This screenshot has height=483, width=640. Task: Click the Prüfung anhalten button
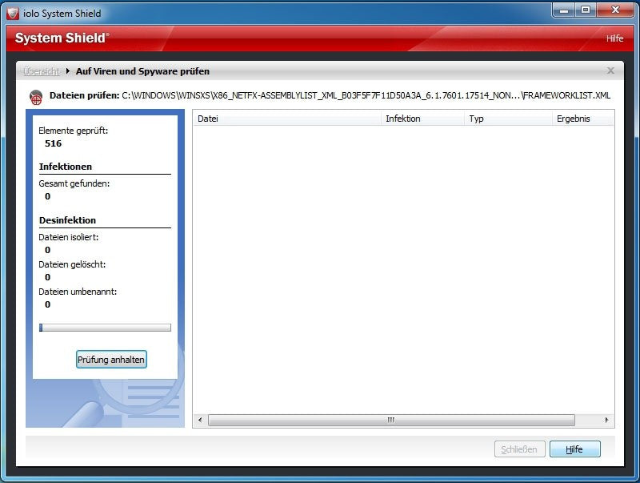coord(111,360)
